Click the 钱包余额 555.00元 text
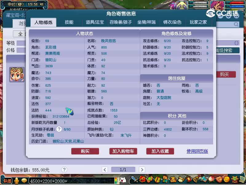Screen dimensions: 246x185 [x=30, y=170]
